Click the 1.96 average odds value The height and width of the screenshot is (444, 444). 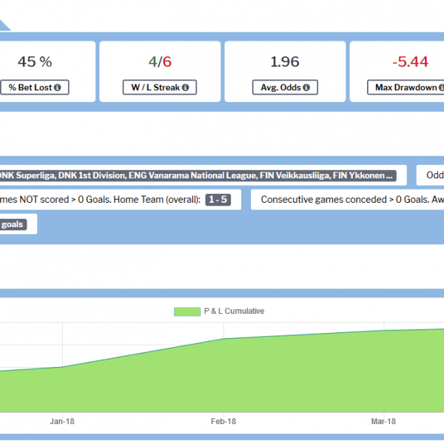click(285, 61)
